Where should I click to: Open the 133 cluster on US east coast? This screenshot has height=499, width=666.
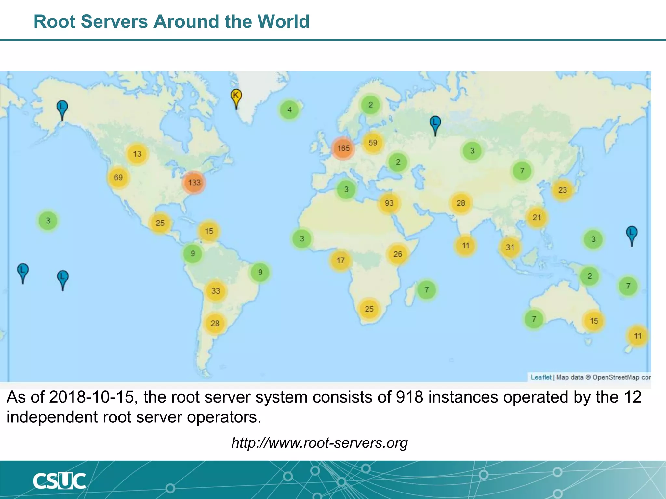(194, 183)
